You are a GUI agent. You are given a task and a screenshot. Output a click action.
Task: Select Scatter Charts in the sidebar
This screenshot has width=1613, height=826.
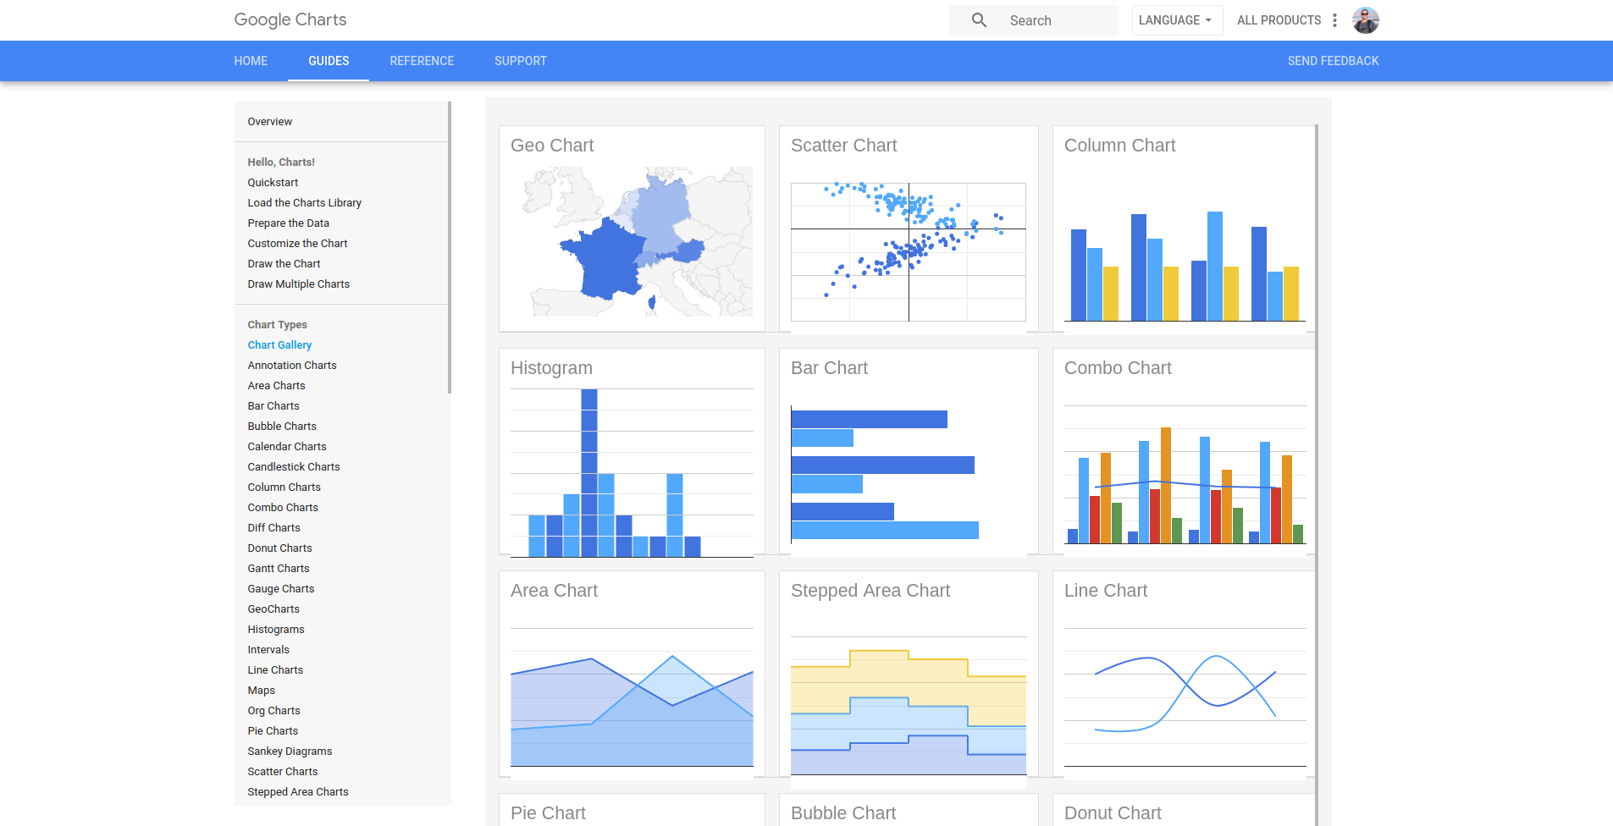(x=283, y=772)
